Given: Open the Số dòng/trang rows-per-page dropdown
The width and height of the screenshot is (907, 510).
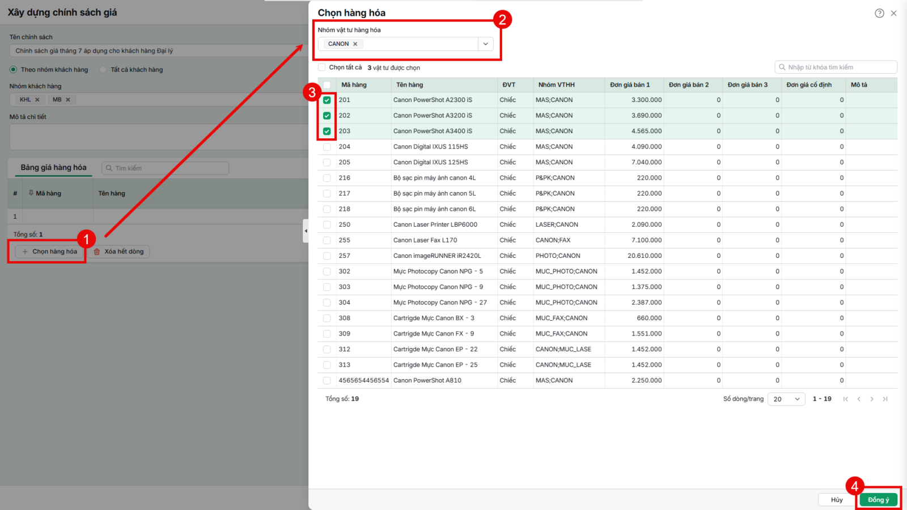Looking at the screenshot, I should [786, 399].
